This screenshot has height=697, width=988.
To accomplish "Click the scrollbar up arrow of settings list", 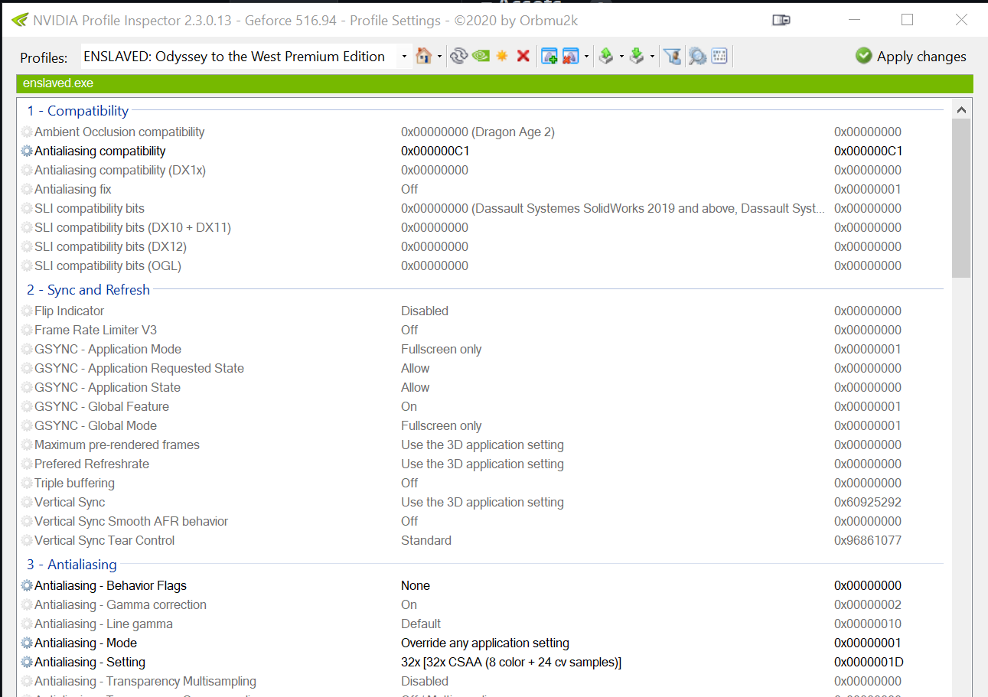I will pos(961,109).
